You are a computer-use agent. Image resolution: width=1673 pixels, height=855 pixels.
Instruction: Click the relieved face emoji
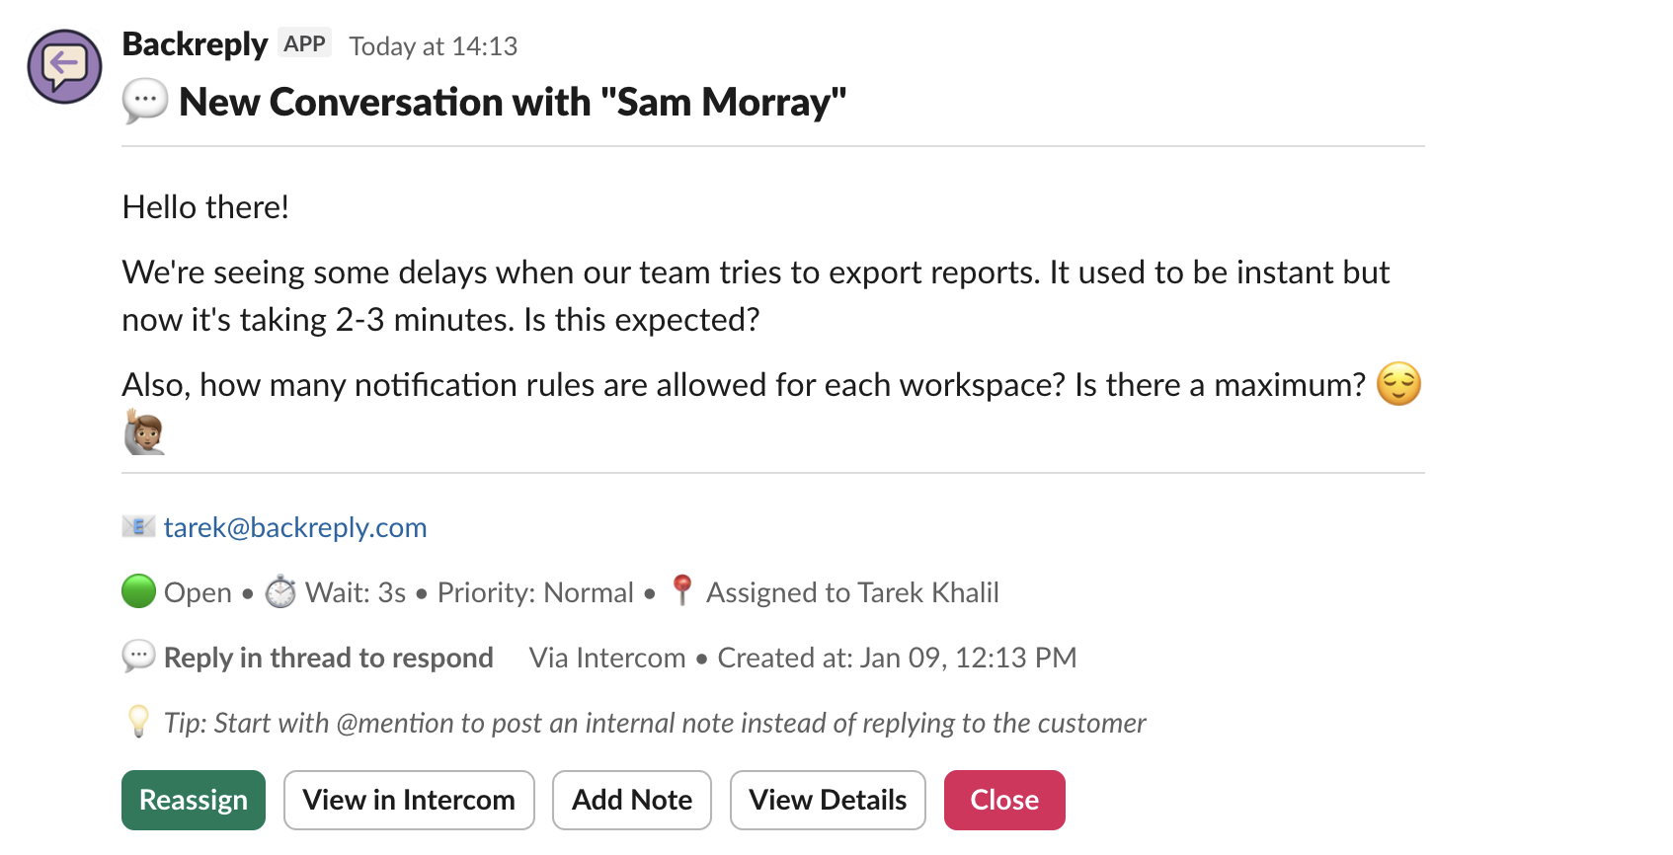[1398, 384]
